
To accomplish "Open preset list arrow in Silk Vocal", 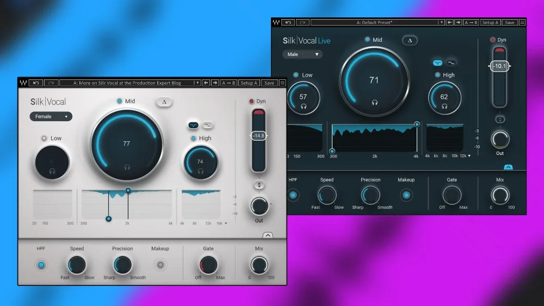I will (x=197, y=83).
